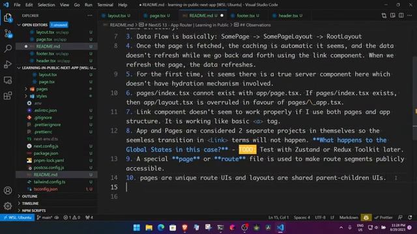Click the highlighted TODO text in editor
The width and height of the screenshot is (417, 234).
point(248,149)
